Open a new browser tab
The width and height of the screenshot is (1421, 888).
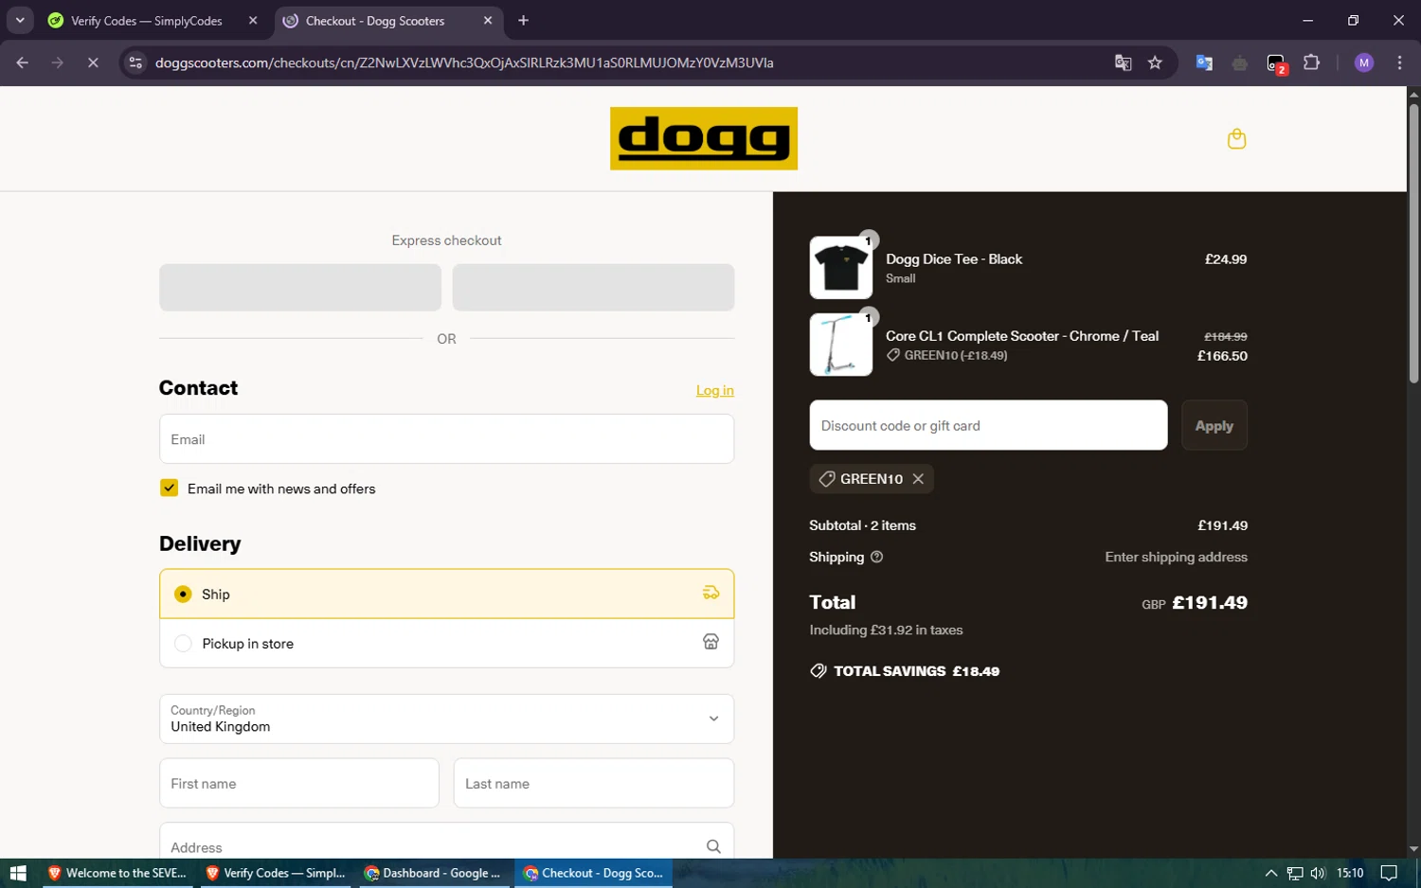(523, 20)
